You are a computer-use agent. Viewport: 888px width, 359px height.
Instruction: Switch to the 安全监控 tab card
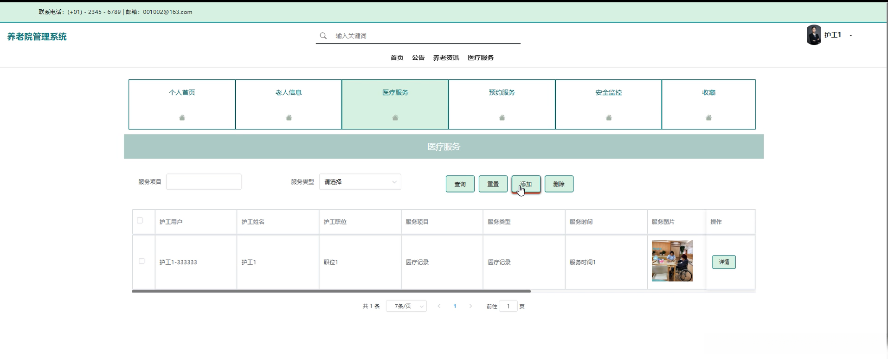(x=609, y=104)
